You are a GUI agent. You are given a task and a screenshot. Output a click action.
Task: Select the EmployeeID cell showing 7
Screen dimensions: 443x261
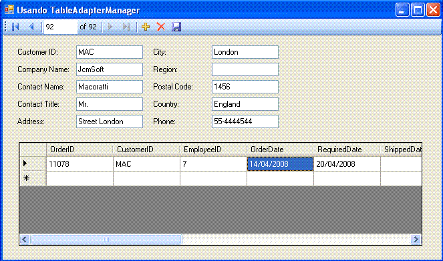pyautogui.click(x=213, y=164)
